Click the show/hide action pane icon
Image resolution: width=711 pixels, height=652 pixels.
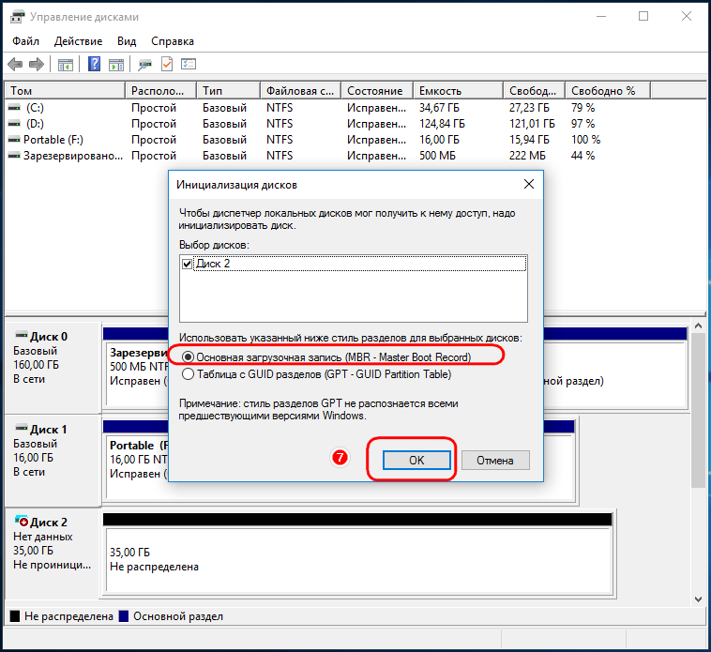click(x=115, y=65)
